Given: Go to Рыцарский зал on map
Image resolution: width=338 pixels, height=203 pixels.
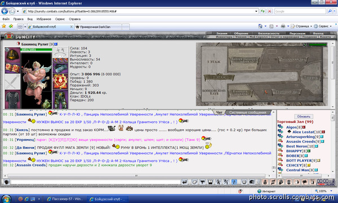Looking at the screenshot, I should point(293,59).
